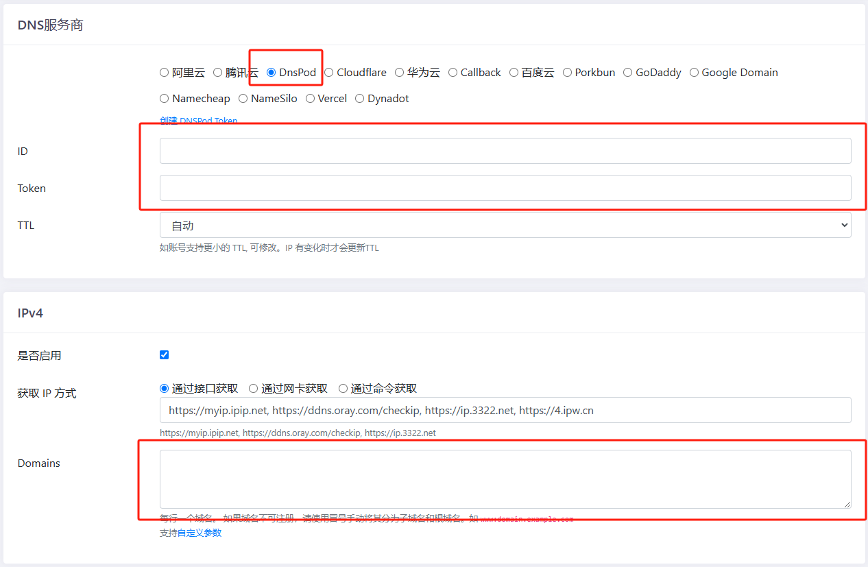Choose the Callback provider option
Screen dimensions: 868x567
point(453,73)
